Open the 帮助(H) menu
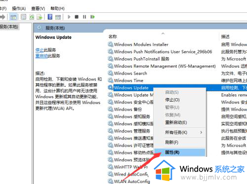Screen dimensions: 247x184 57,8
